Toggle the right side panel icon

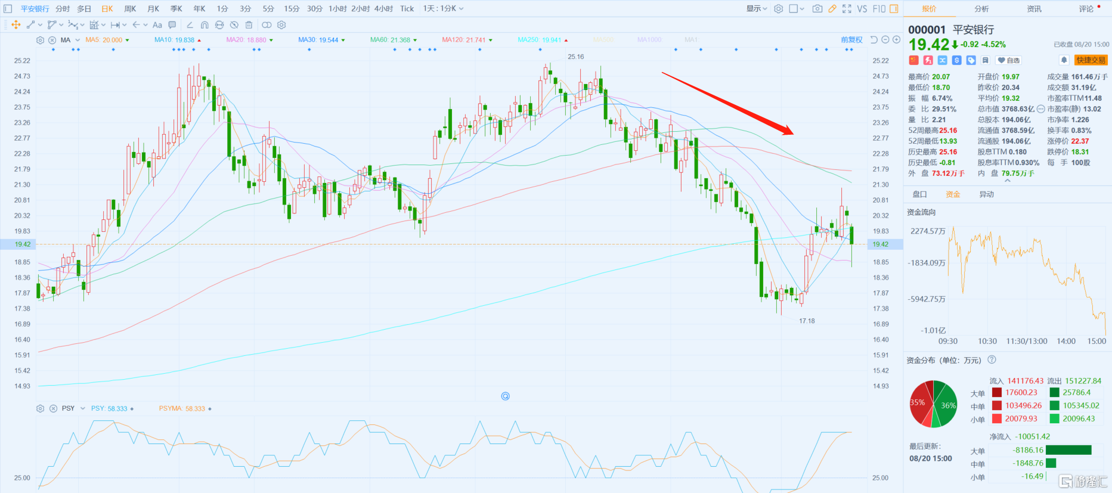tap(894, 8)
